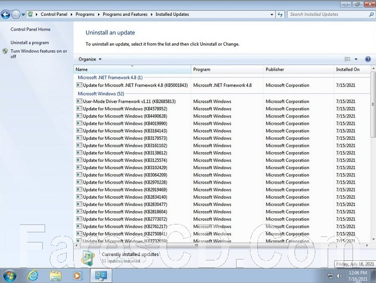The height and width of the screenshot is (283, 376).
Task: Click the horizontal scroll left arrow
Action: (x=76, y=245)
